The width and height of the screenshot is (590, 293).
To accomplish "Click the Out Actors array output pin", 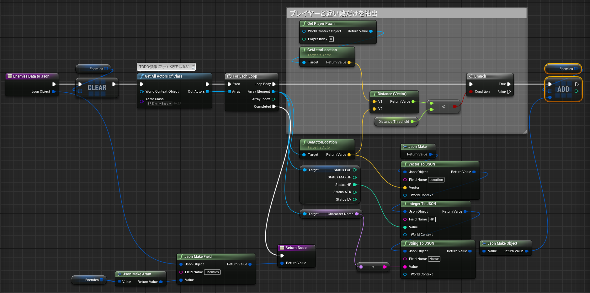I will point(208,92).
